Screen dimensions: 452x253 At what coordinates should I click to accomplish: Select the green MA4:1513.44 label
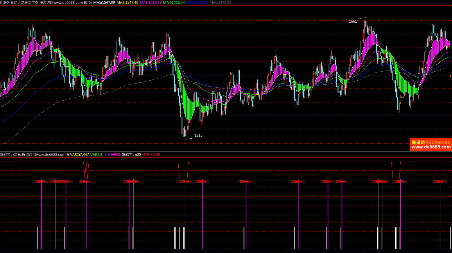pos(174,3)
